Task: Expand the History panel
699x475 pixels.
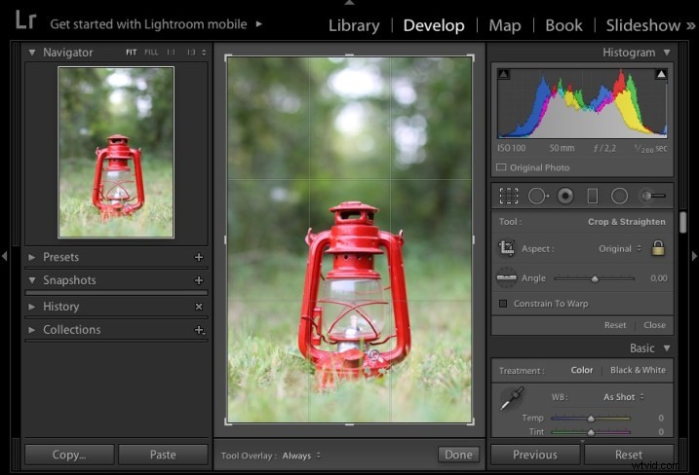Action: point(31,307)
